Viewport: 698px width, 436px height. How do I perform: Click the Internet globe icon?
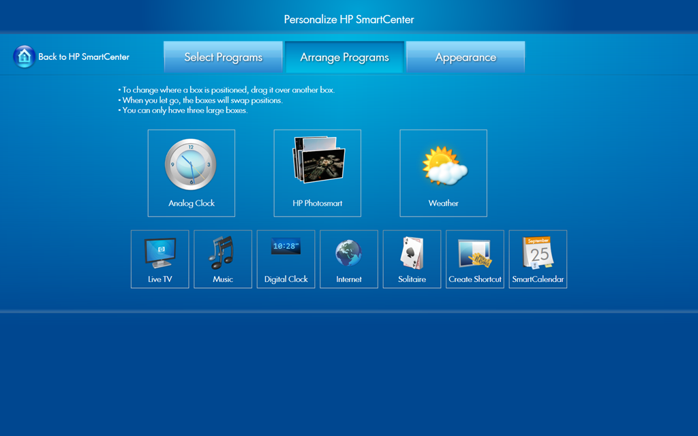click(348, 253)
